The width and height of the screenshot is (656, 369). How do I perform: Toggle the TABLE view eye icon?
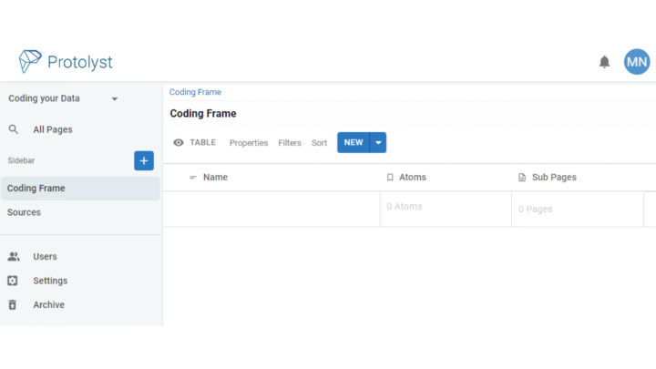pos(179,143)
